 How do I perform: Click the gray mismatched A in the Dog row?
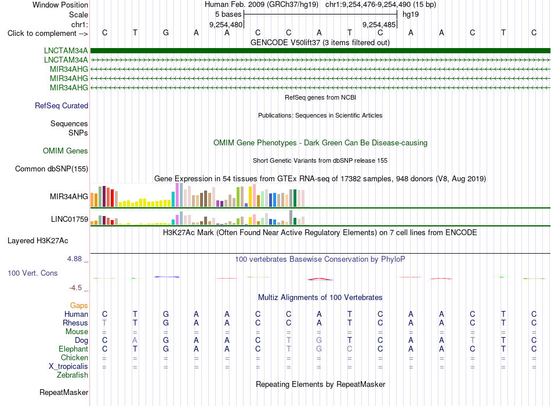pos(135,341)
